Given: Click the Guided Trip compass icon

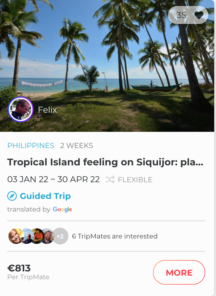Looking at the screenshot, I should (12, 196).
